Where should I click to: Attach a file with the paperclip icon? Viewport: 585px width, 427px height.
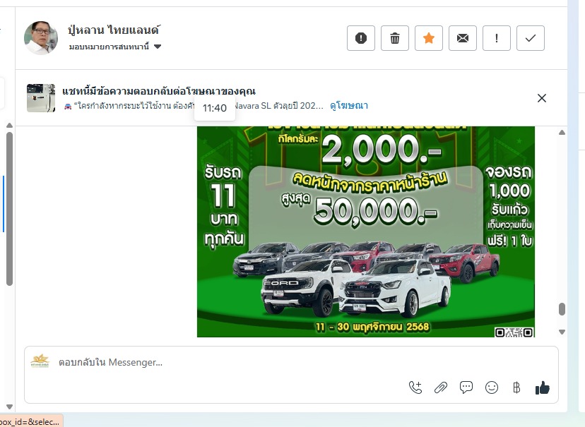coord(441,387)
